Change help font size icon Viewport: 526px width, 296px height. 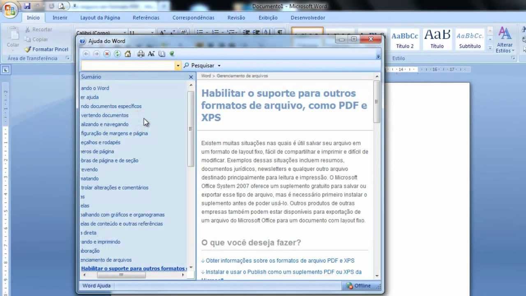click(151, 54)
